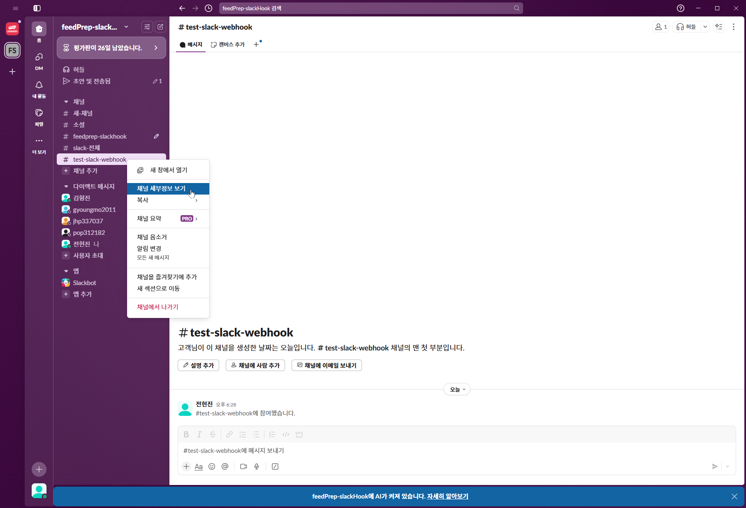Select the red workspace icon at top
The image size is (746, 508).
click(x=12, y=29)
